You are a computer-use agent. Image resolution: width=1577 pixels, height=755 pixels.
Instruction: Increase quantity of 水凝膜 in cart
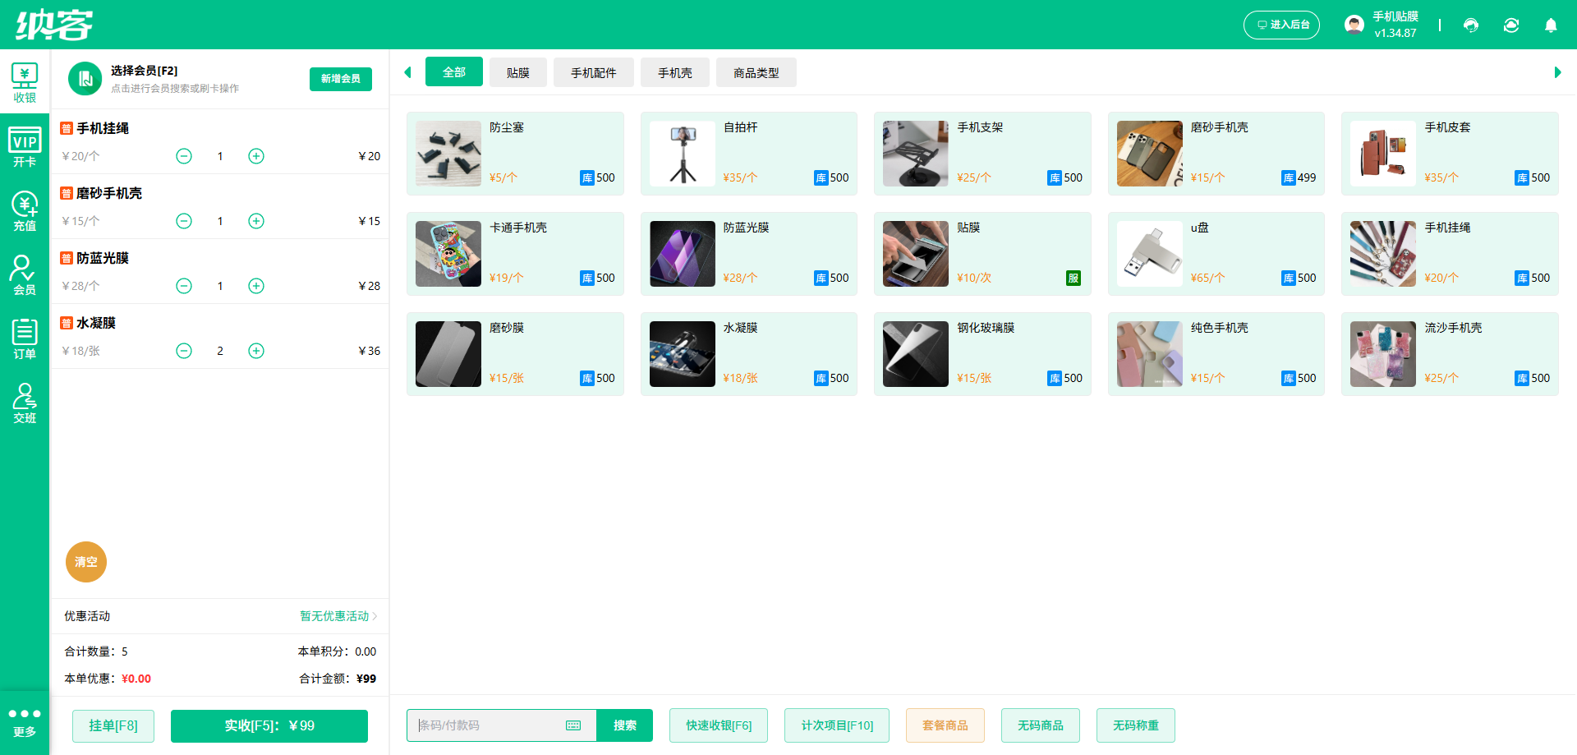pos(256,351)
